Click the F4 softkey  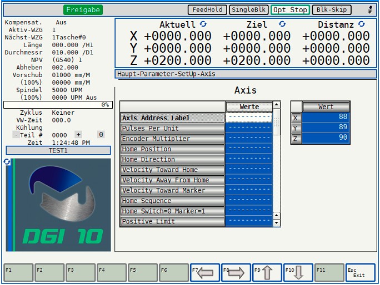(x=112, y=273)
